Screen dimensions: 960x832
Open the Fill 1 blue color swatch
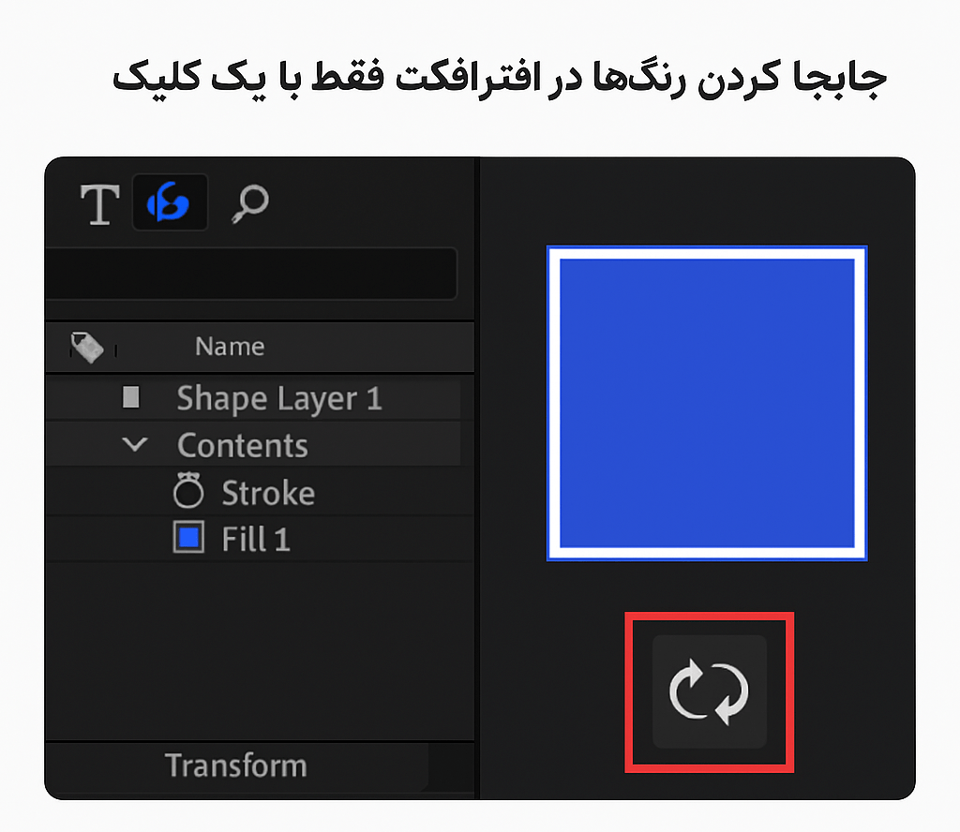(188, 539)
